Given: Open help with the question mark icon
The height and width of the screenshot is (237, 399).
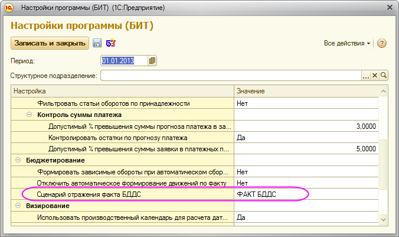Looking at the screenshot, I should (382, 43).
